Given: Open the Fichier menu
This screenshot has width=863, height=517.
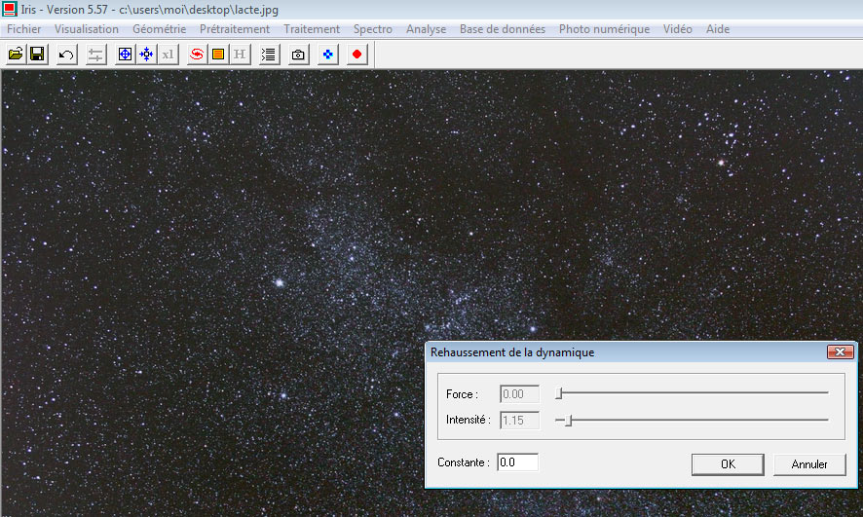Looking at the screenshot, I should point(23,29).
